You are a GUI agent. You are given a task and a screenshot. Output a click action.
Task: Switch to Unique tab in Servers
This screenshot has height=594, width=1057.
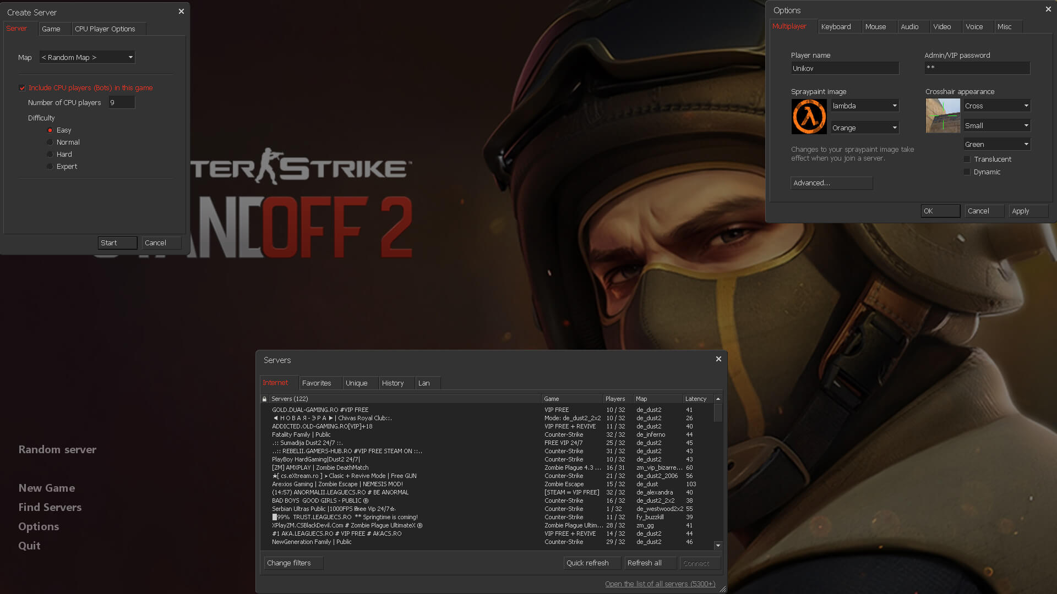point(361,383)
